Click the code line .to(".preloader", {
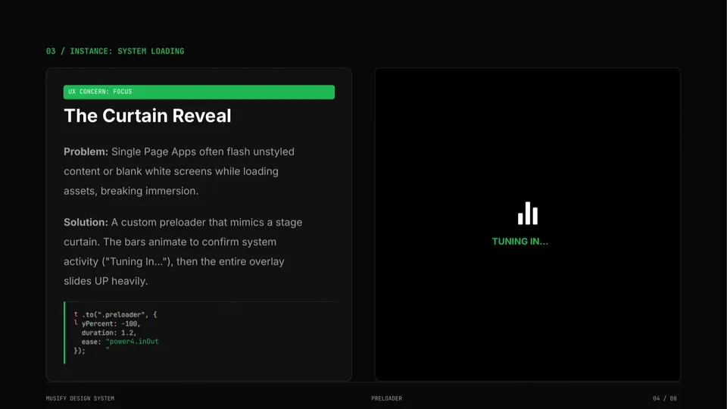The image size is (727, 409). (119, 314)
